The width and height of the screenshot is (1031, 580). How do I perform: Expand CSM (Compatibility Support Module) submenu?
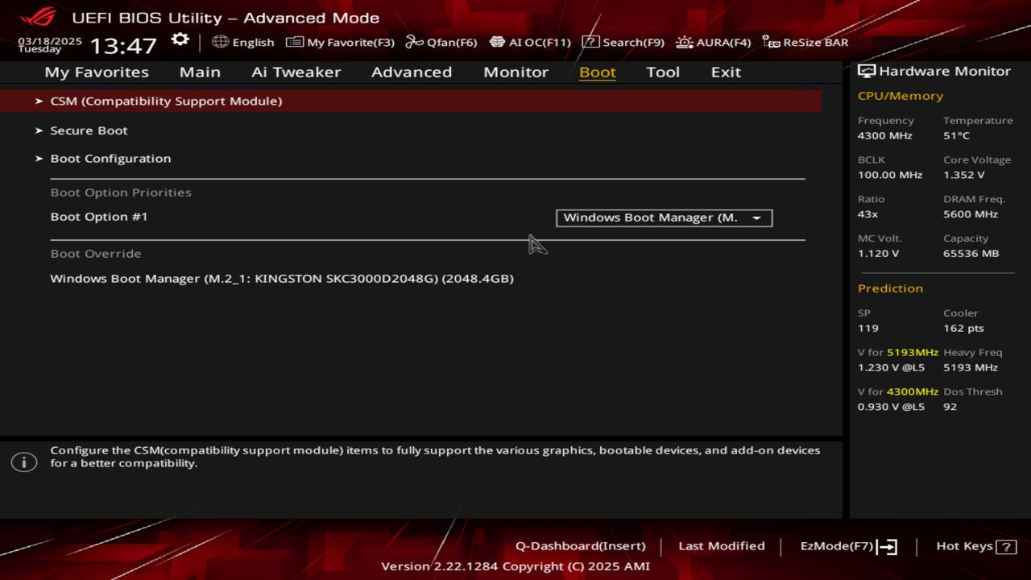411,101
